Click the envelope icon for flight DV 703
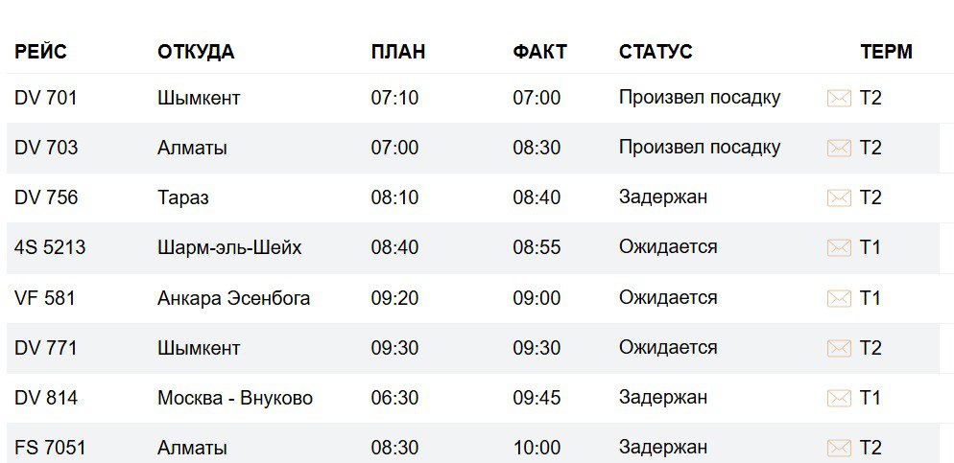The width and height of the screenshot is (954, 463). coord(839,148)
